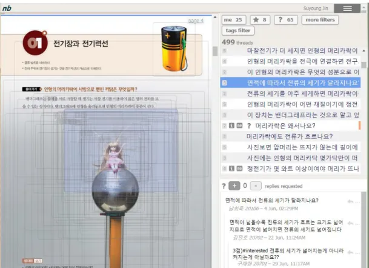
Task: Click the question mark icon beside replies requested
Action: point(224,186)
